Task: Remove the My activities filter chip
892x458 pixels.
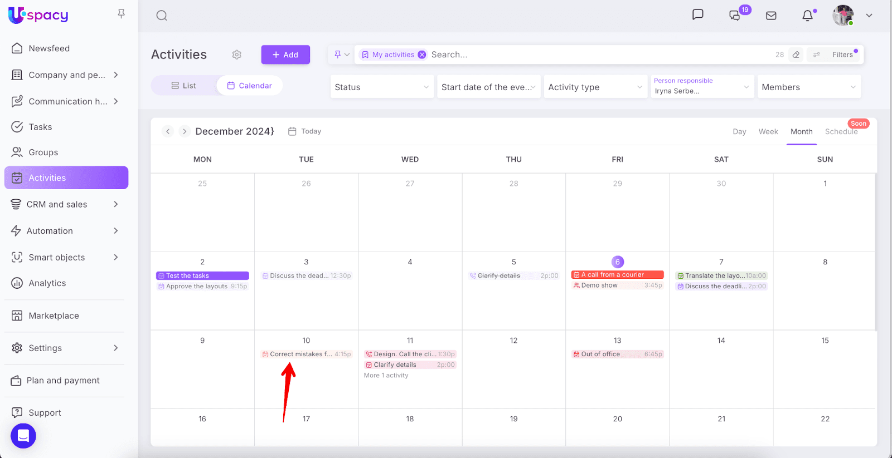Action: pyautogui.click(x=422, y=55)
